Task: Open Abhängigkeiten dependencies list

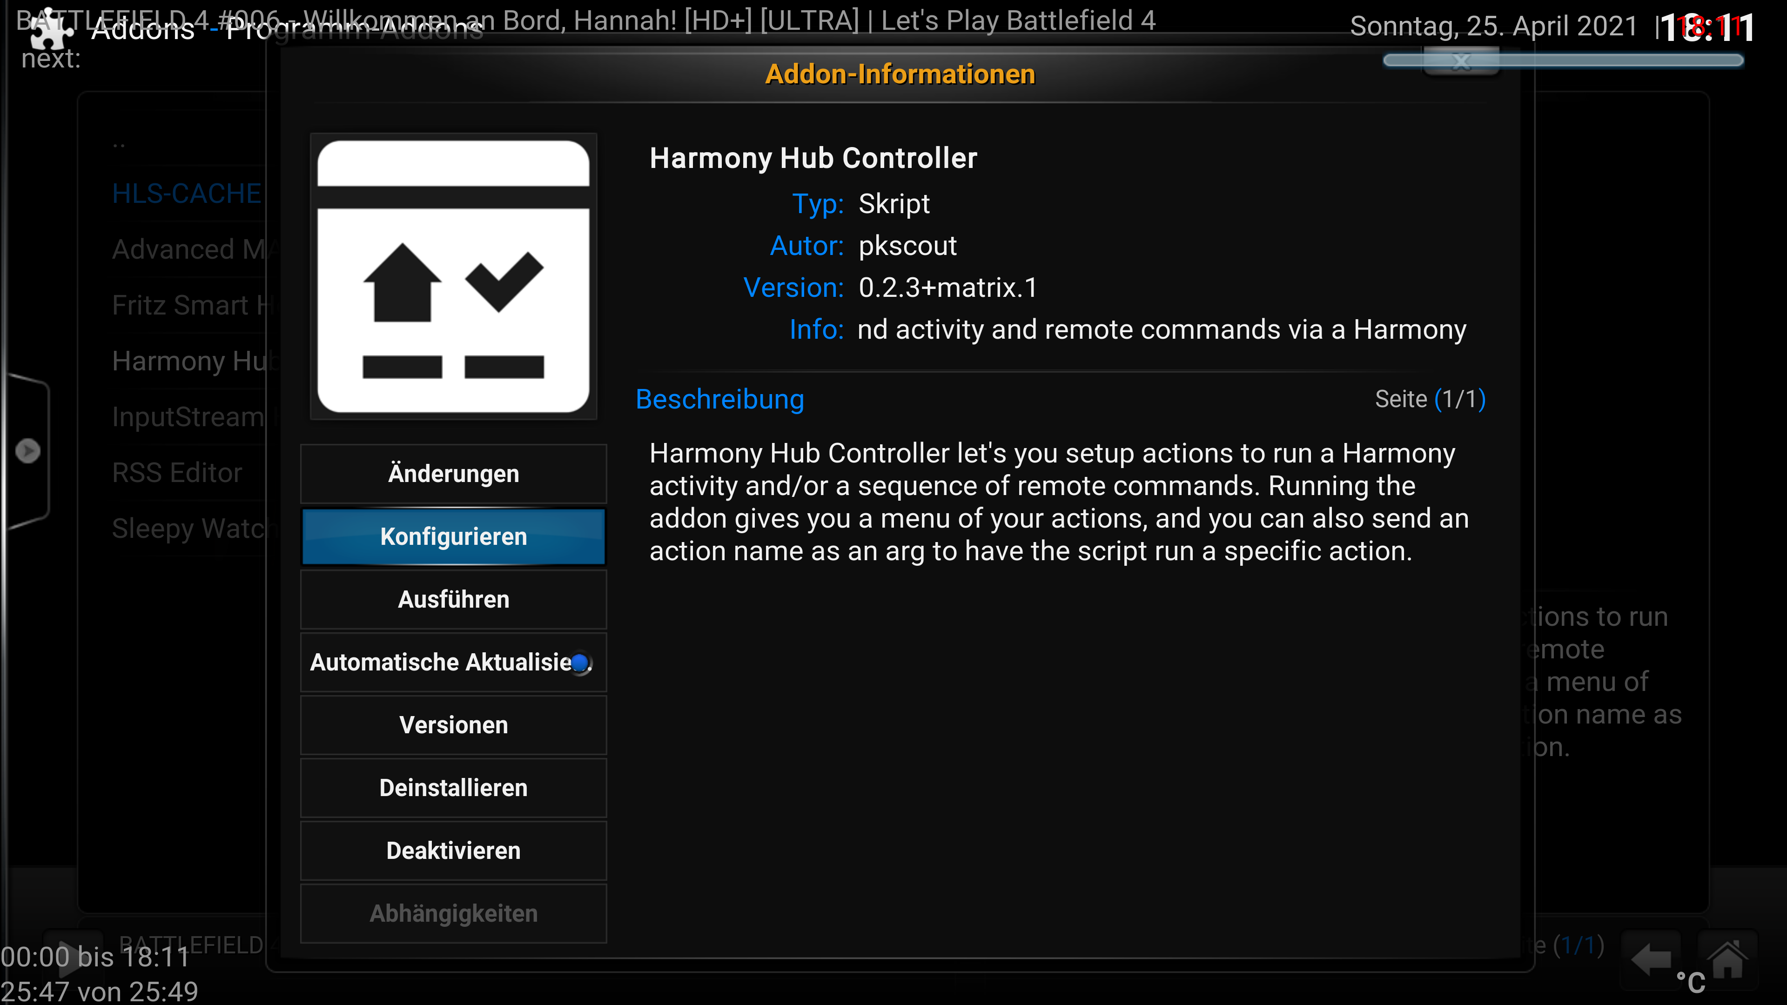Action: 453,913
